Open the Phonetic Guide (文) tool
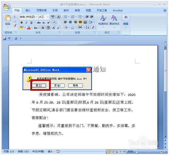Image resolution: width=169 pixels, height=155 pixels. (52, 17)
